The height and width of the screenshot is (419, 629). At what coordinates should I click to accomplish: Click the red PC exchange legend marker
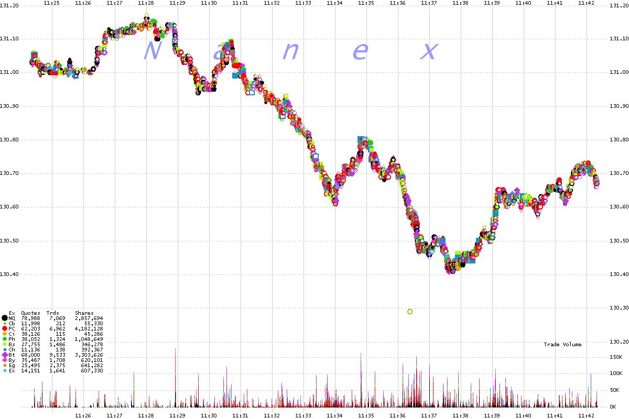[x=5, y=329]
